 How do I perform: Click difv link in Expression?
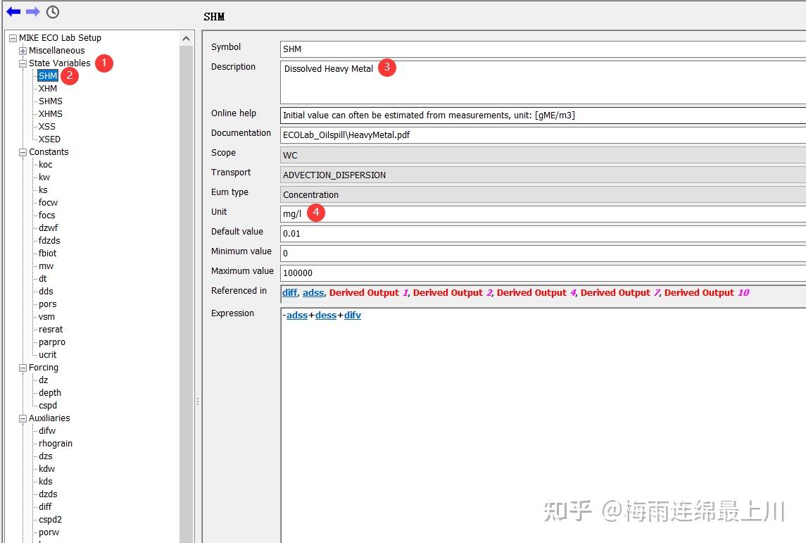[x=353, y=316]
